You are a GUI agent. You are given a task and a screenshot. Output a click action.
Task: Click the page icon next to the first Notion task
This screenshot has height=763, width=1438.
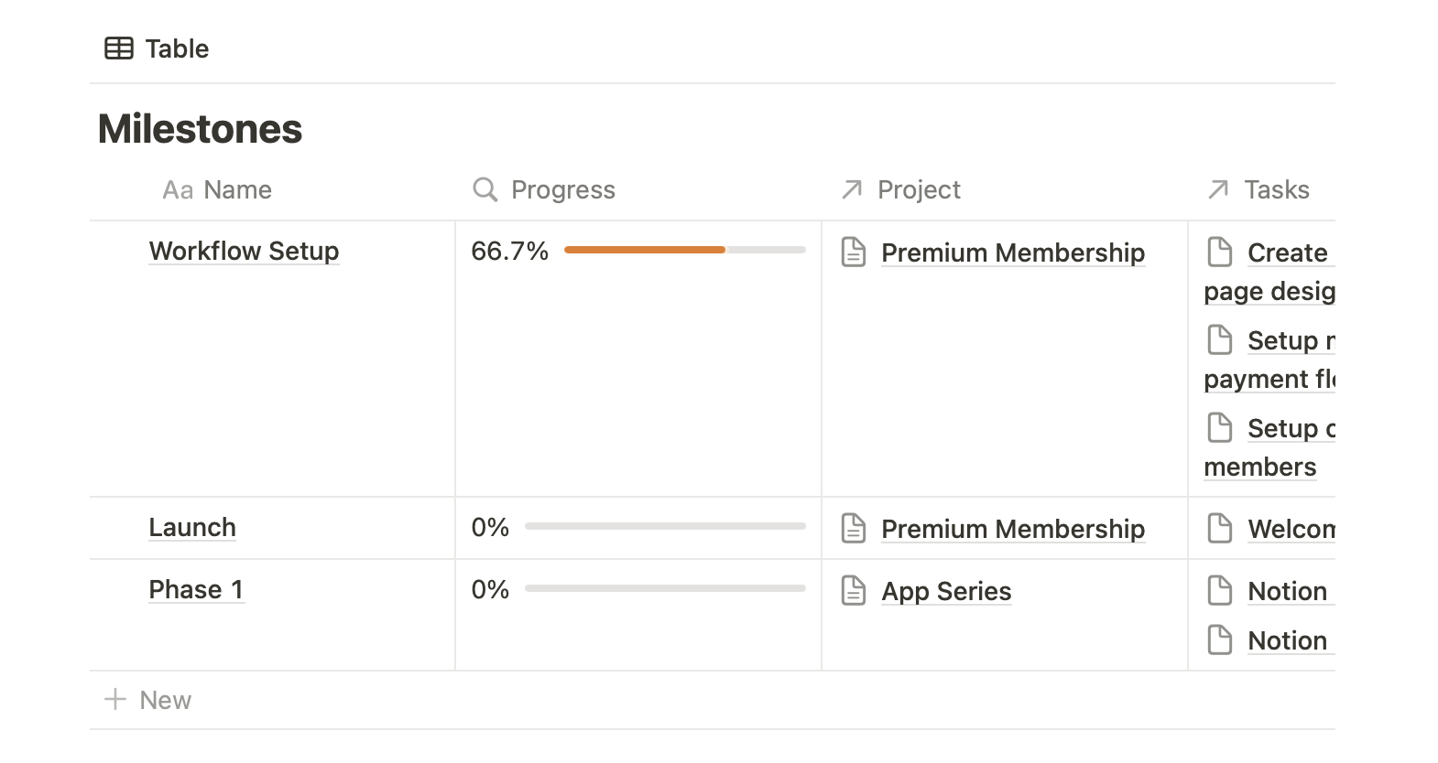pos(1220,591)
